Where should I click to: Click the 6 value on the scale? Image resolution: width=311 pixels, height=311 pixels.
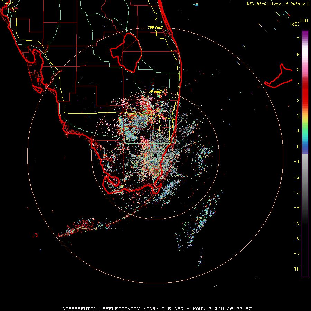pos(298,54)
